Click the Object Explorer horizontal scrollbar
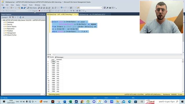 23,94
